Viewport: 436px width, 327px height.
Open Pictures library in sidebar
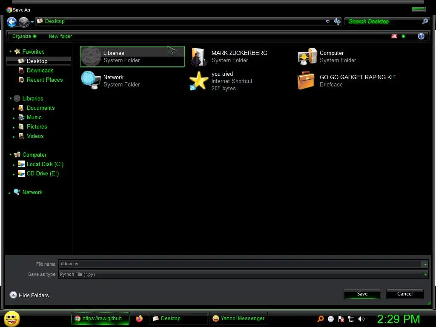[37, 126]
